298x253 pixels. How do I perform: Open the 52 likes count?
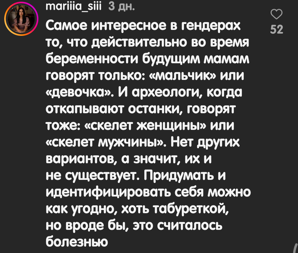click(x=276, y=29)
